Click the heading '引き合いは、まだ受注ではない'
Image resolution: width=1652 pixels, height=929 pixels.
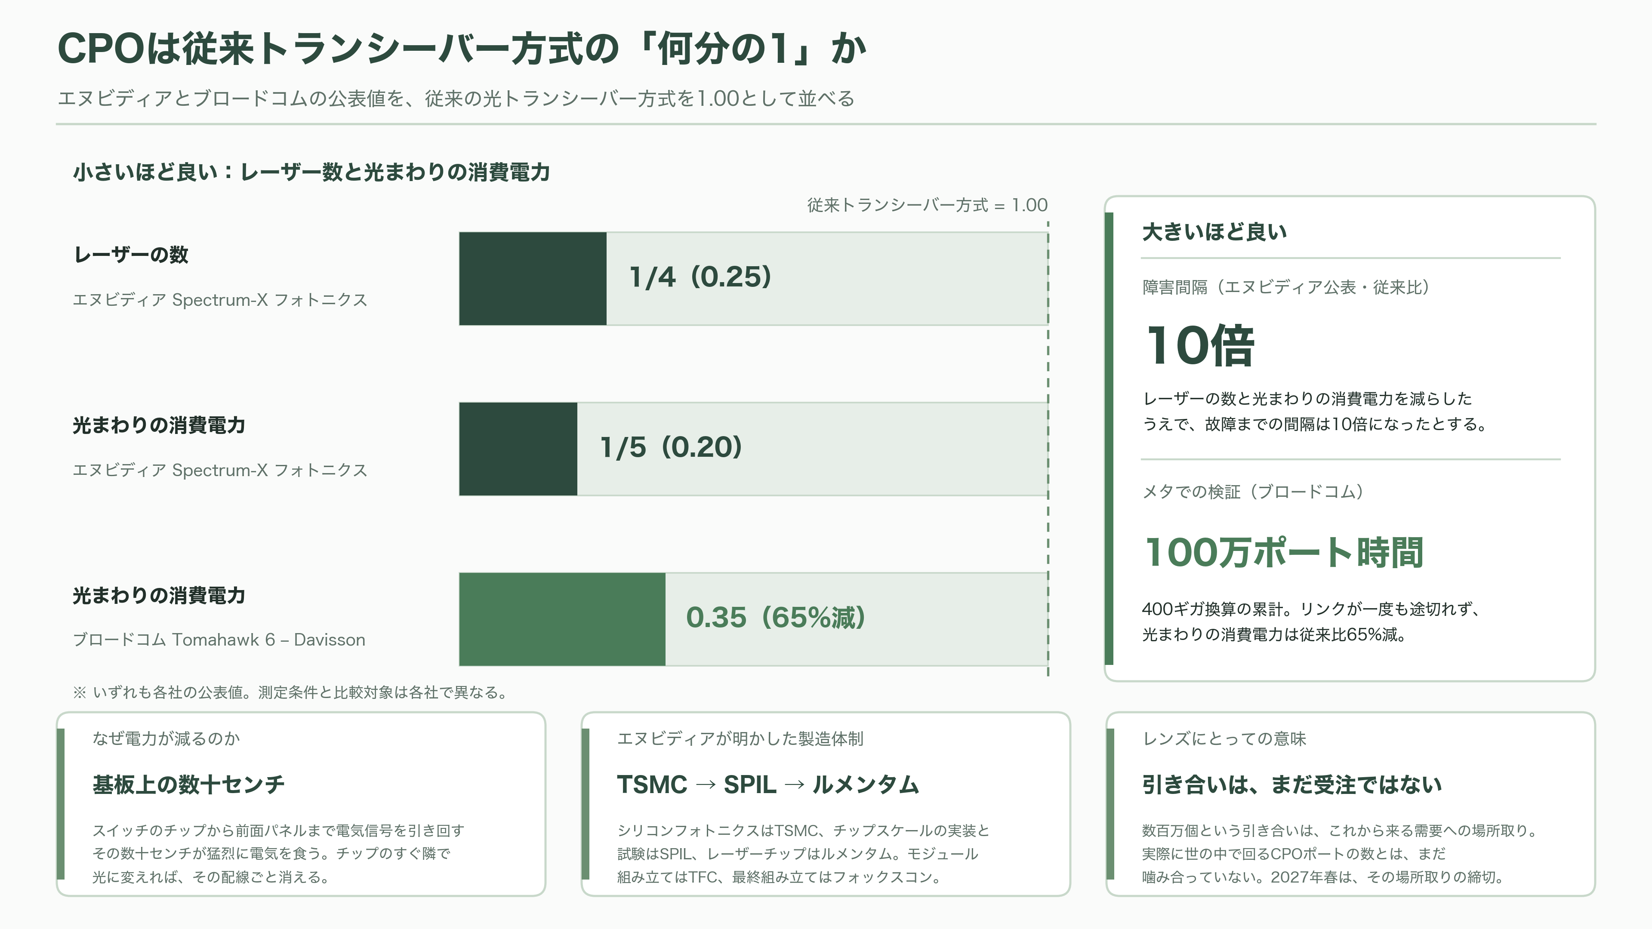point(1291,785)
